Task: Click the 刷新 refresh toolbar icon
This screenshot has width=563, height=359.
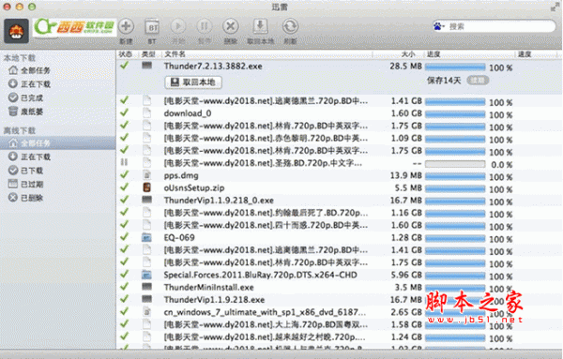Action: pyautogui.click(x=290, y=26)
